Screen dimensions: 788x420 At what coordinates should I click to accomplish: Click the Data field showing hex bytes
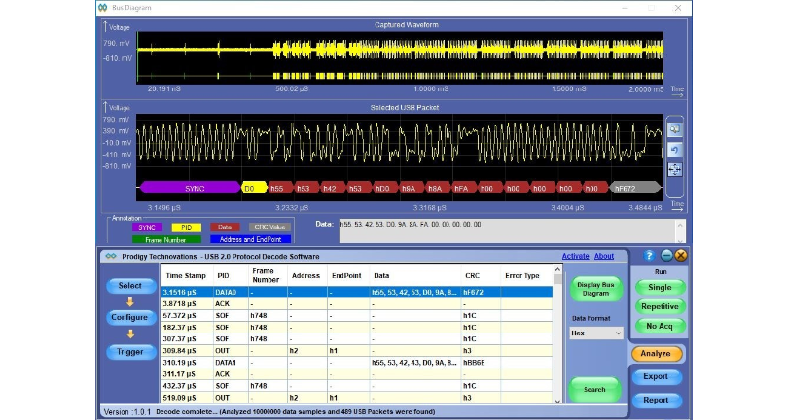[x=508, y=231]
